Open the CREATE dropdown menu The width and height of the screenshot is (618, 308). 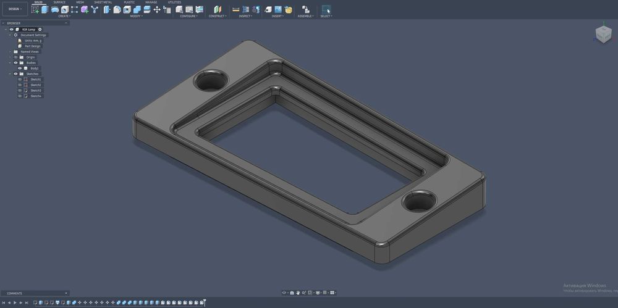pos(65,16)
